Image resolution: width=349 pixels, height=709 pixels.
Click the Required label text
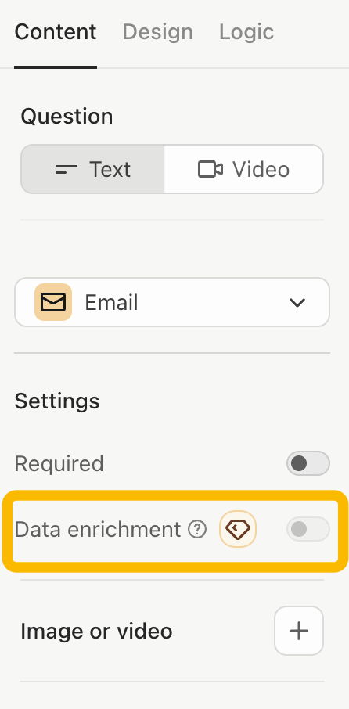click(59, 463)
